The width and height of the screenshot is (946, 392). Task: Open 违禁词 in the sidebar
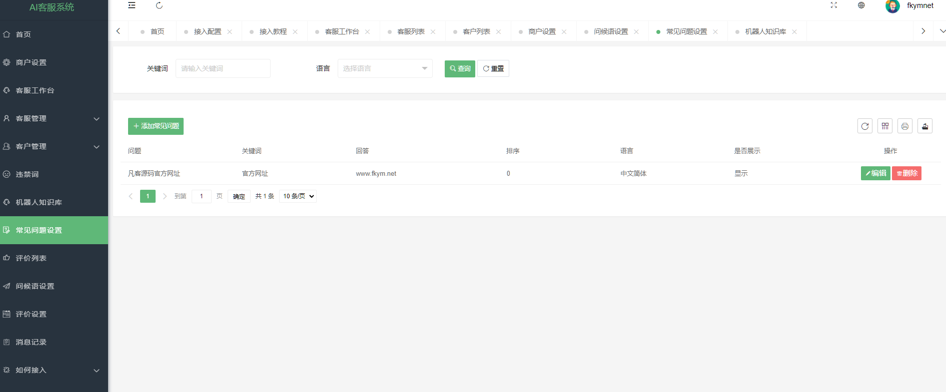(54, 174)
